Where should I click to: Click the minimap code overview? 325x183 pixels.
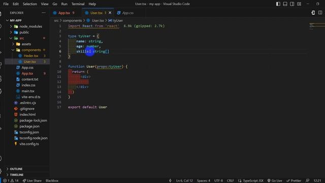click(x=317, y=26)
